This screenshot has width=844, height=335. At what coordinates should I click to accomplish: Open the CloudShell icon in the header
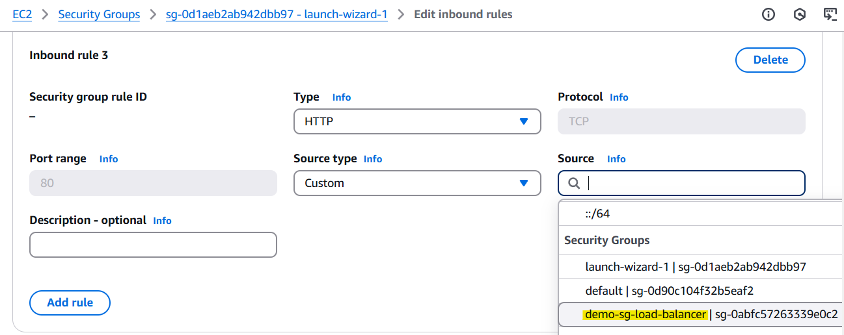point(830,14)
